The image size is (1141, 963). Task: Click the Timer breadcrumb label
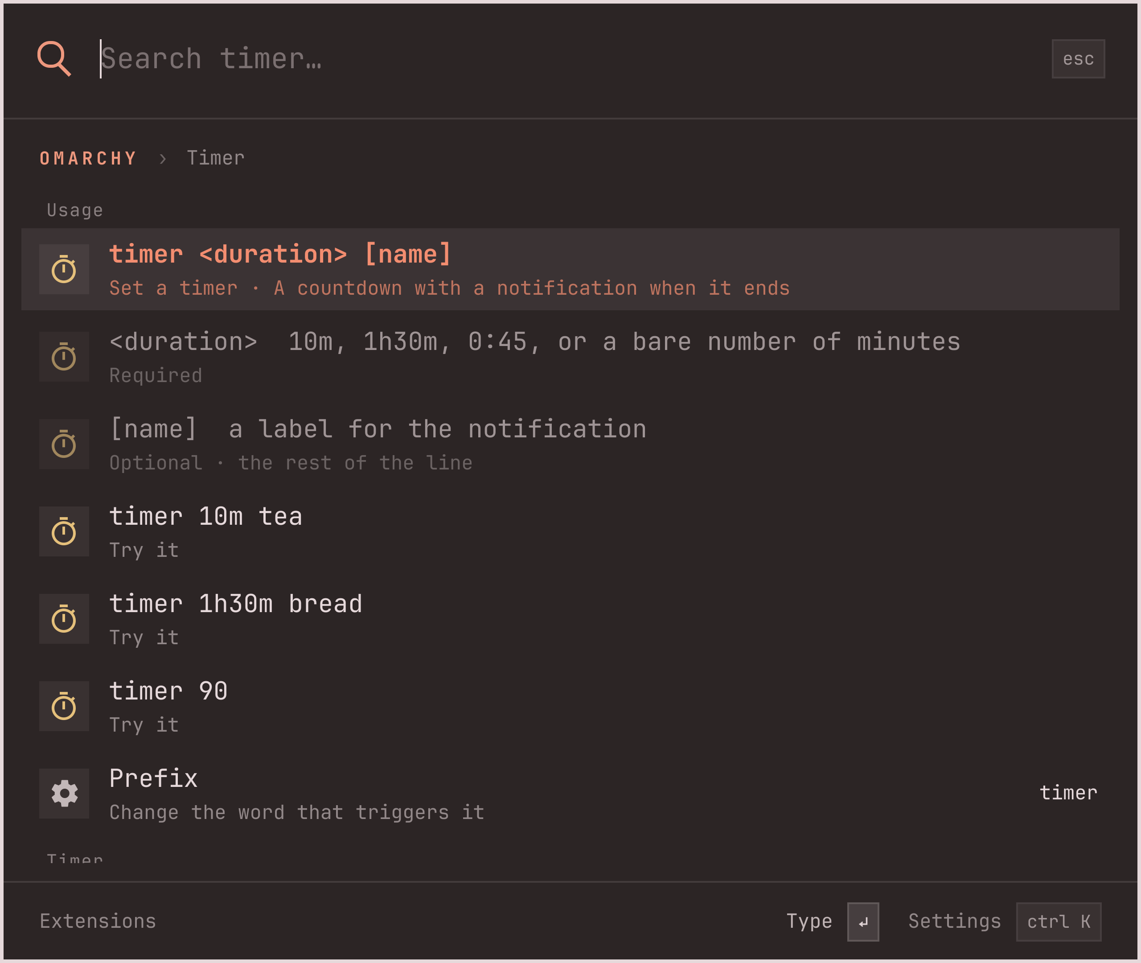pyautogui.click(x=216, y=158)
